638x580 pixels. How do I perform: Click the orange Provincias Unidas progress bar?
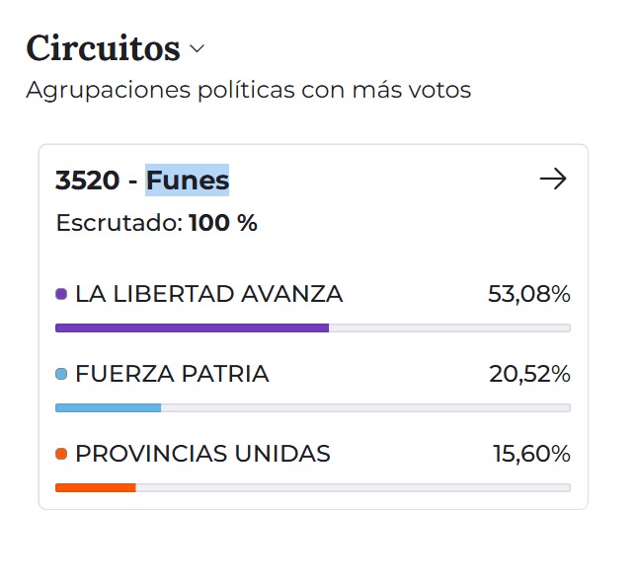pyautogui.click(x=95, y=487)
